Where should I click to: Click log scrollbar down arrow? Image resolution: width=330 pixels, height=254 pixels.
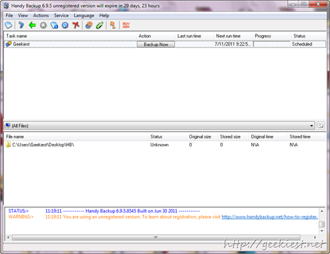coord(322,231)
